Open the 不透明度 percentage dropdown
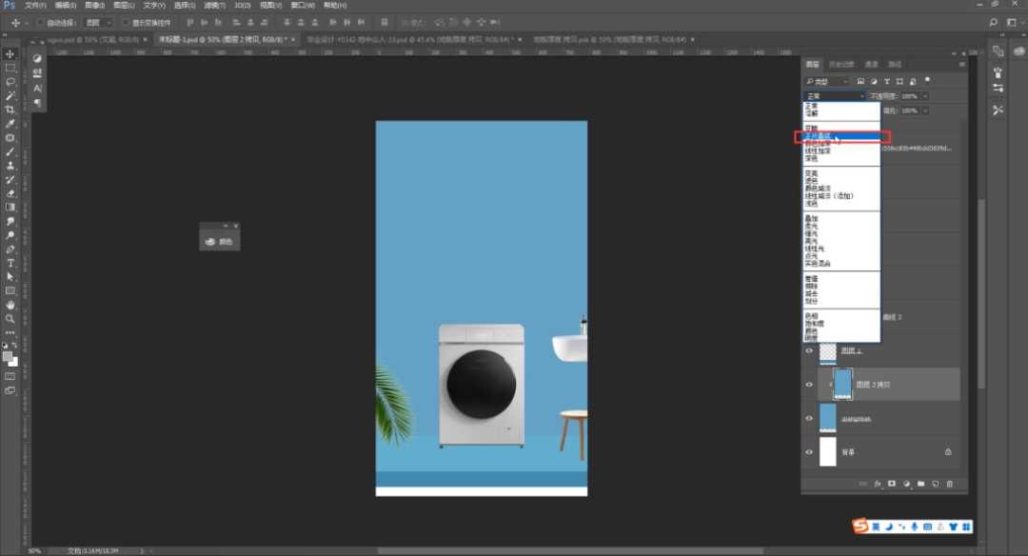This screenshot has width=1028, height=556. pos(925,96)
